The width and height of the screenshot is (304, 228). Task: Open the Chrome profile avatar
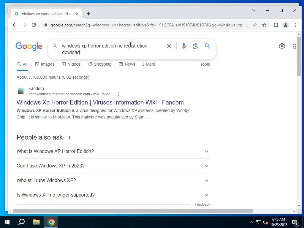pos(285,25)
